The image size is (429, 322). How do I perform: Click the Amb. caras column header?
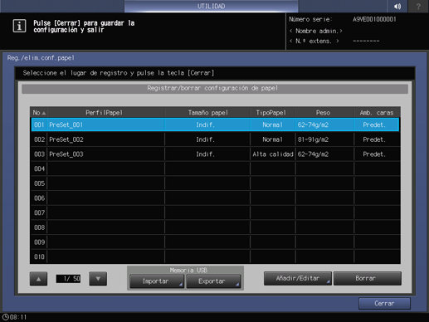[377, 113]
